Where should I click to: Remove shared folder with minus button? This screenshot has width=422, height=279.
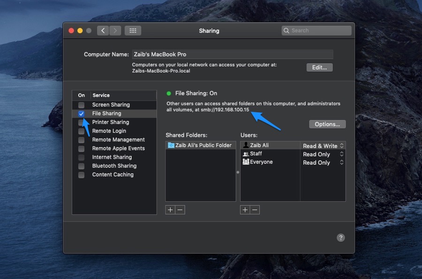180,210
